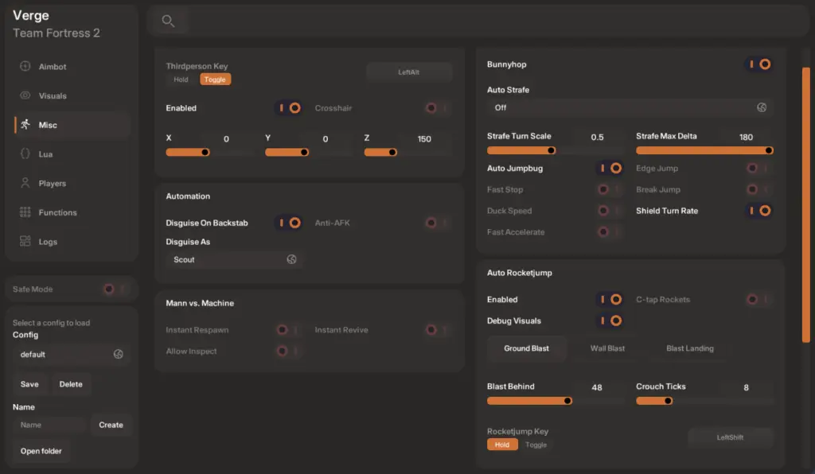Adjust the Strafe Turn Scale slider
Viewport: 815px width, 474px height.
[x=556, y=150]
